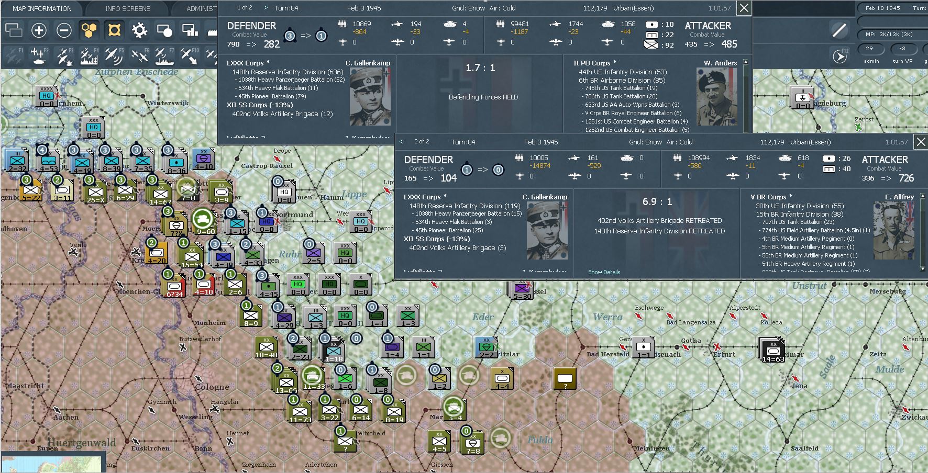
Task: Click W. Anders commander portrait
Action: 717,96
